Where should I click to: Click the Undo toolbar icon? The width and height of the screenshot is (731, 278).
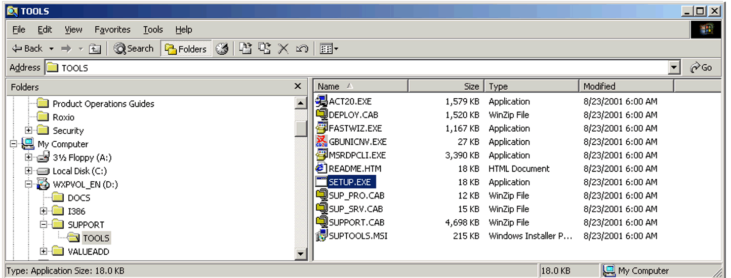302,49
